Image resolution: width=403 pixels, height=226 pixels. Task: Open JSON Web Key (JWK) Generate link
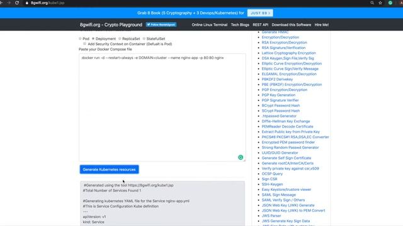coord(288,205)
